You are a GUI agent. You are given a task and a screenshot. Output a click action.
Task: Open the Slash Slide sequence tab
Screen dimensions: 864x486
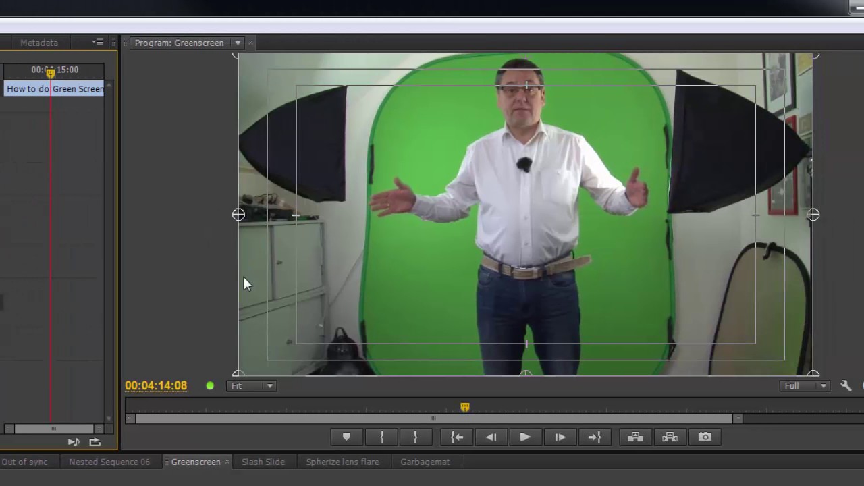coord(263,462)
